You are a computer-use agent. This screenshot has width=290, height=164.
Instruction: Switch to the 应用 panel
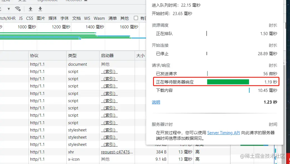(6, 1)
